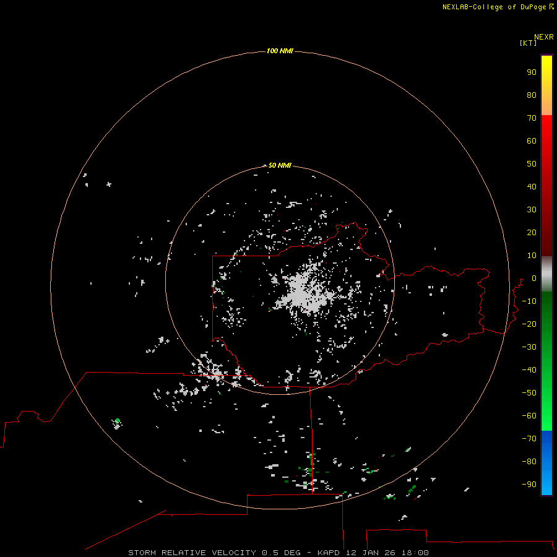The image size is (557, 557).
Task: Click the 40 value on the velocity scale
Action: (x=532, y=186)
